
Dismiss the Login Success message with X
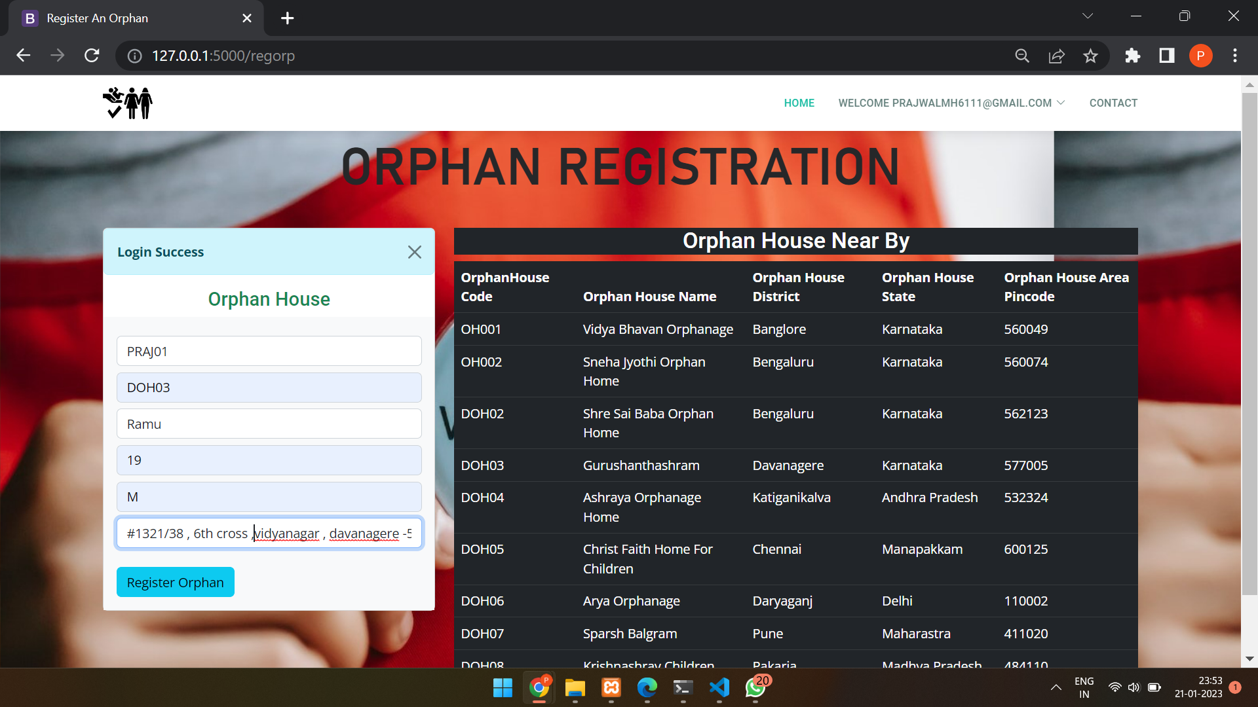point(414,252)
